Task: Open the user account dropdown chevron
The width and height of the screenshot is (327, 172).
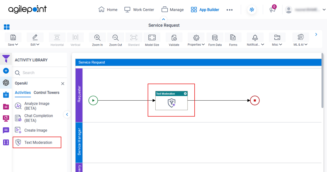Action: [324, 10]
